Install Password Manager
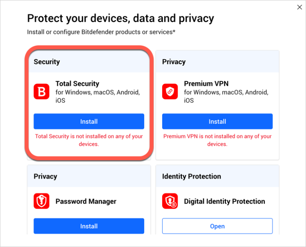Viewport: 306px width, 247px height. tap(89, 226)
